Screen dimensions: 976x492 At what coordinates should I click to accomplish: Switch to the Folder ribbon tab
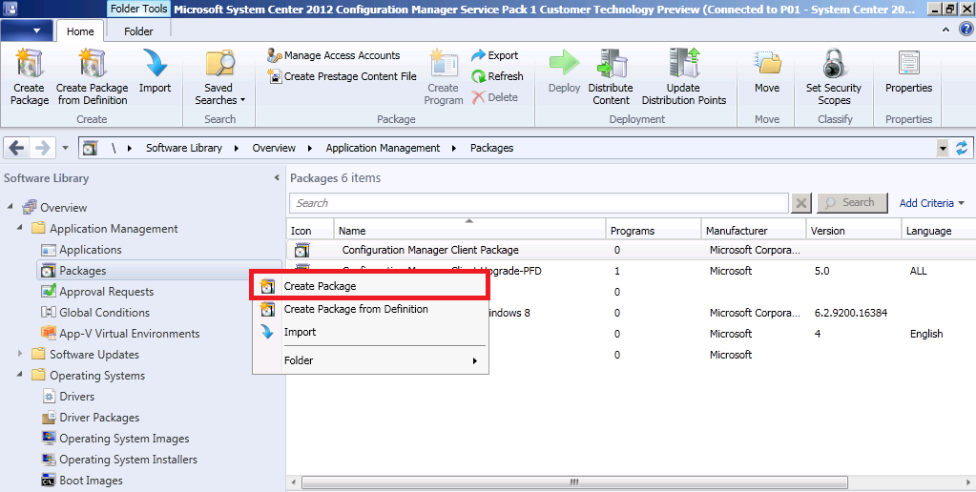pos(138,31)
